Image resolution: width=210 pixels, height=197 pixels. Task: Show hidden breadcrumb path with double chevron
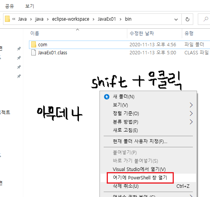(14, 19)
